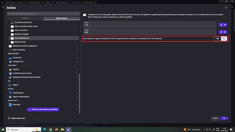Click the Shopify extension icon
Viewport: 235px width, 132px height.
click(x=10, y=69)
